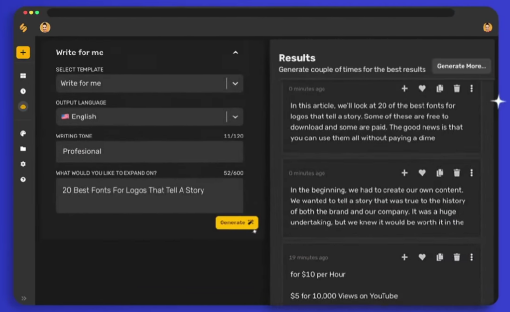Open the user avatar menu top right

click(487, 27)
